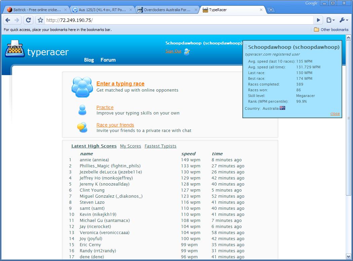Select Jeffrey Ho (monkojeffrey) entry
Viewport: 353px width, 261px height.
click(x=106, y=178)
